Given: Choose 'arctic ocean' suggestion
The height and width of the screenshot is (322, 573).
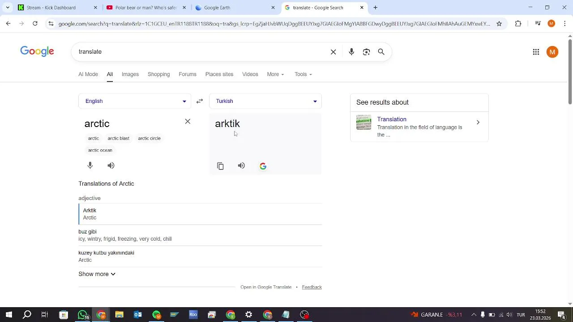Looking at the screenshot, I should coord(100,150).
